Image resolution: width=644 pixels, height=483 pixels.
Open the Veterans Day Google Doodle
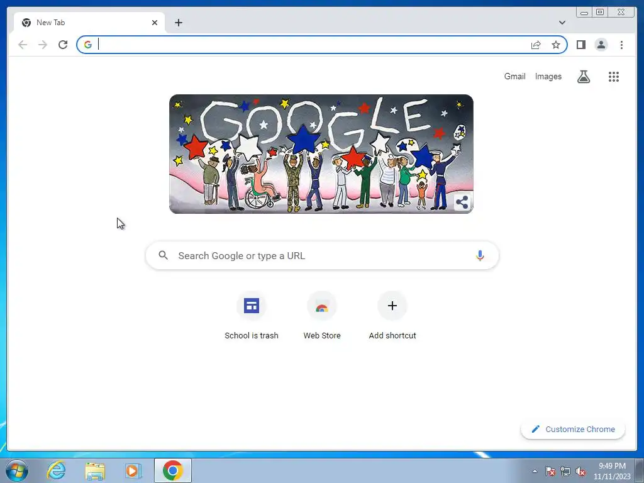321,154
